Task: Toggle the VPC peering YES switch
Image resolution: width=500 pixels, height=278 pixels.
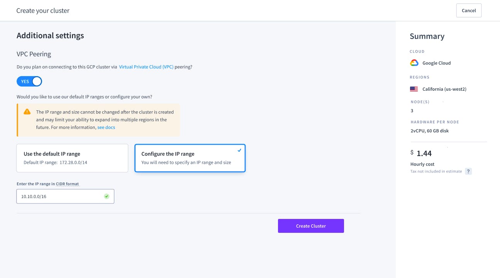Action: pyautogui.click(x=29, y=81)
